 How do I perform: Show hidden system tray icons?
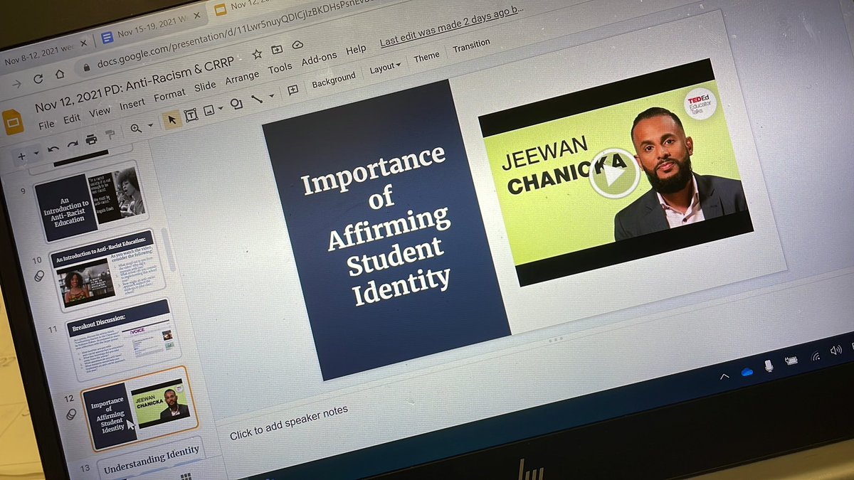tap(724, 376)
